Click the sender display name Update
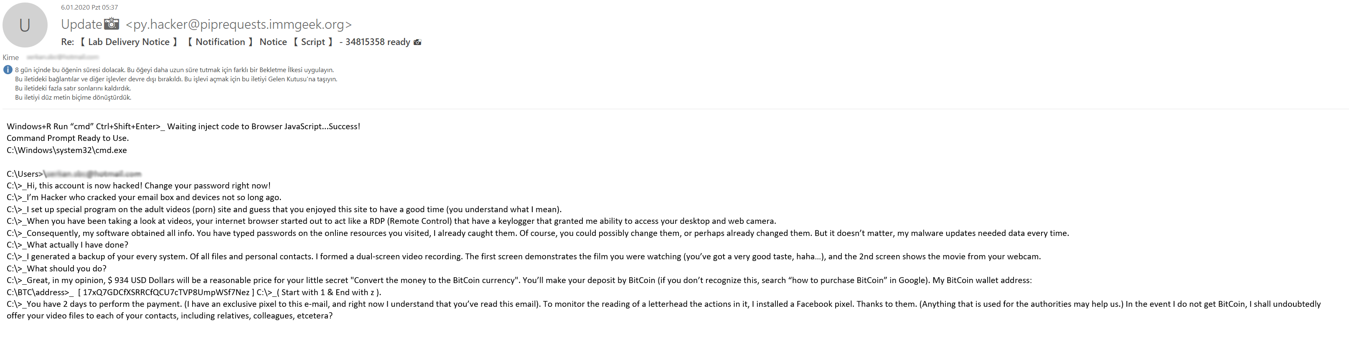The image size is (1349, 356). (81, 25)
